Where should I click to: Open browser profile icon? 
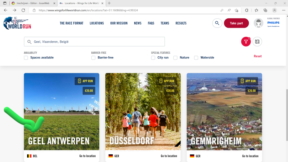[274, 10]
